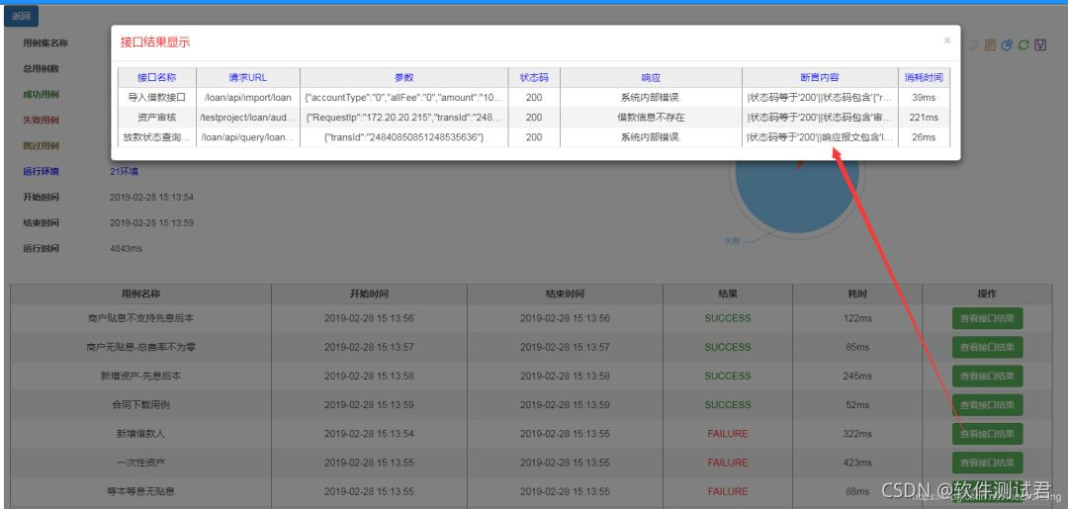Click the 39ms elapsed time cell
Image resolution: width=1068 pixels, height=509 pixels.
pyautogui.click(x=924, y=97)
